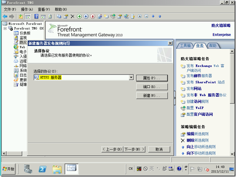Click the Forward arrow in the toolbar

click(12, 16)
